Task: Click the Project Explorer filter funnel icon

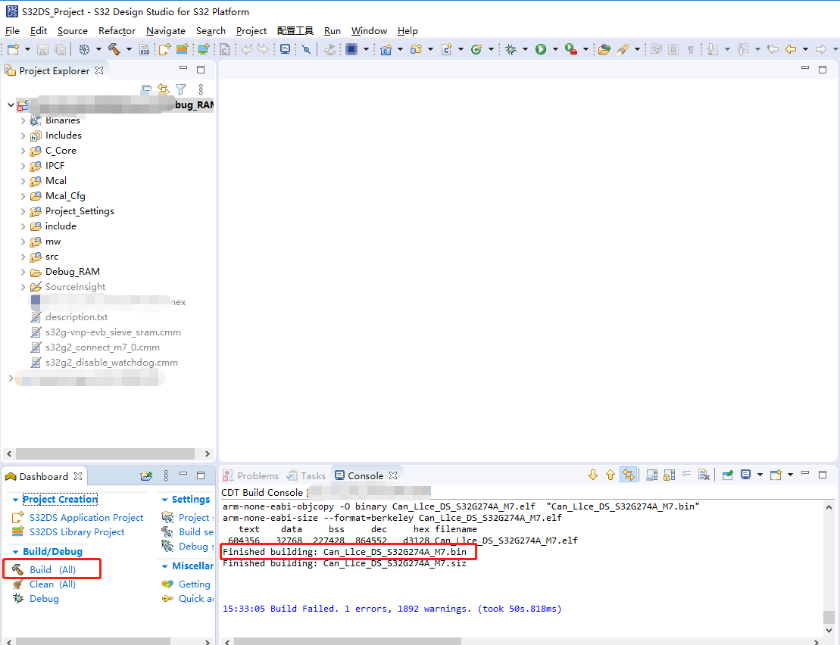Action: pyautogui.click(x=180, y=90)
